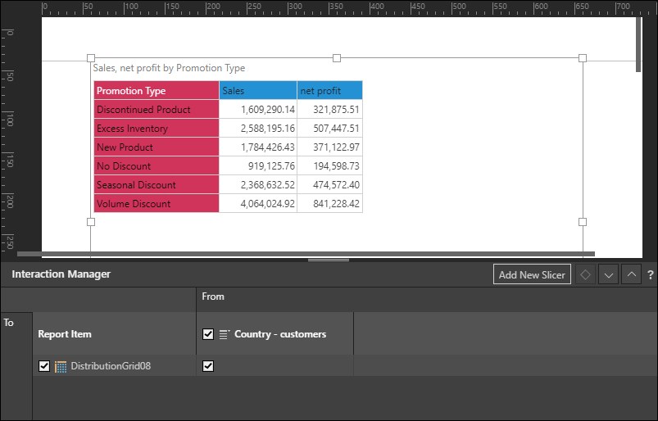The width and height of the screenshot is (658, 421).
Task: Toggle the DistributionGrid08 and Country interaction checkbox
Action: [208, 366]
